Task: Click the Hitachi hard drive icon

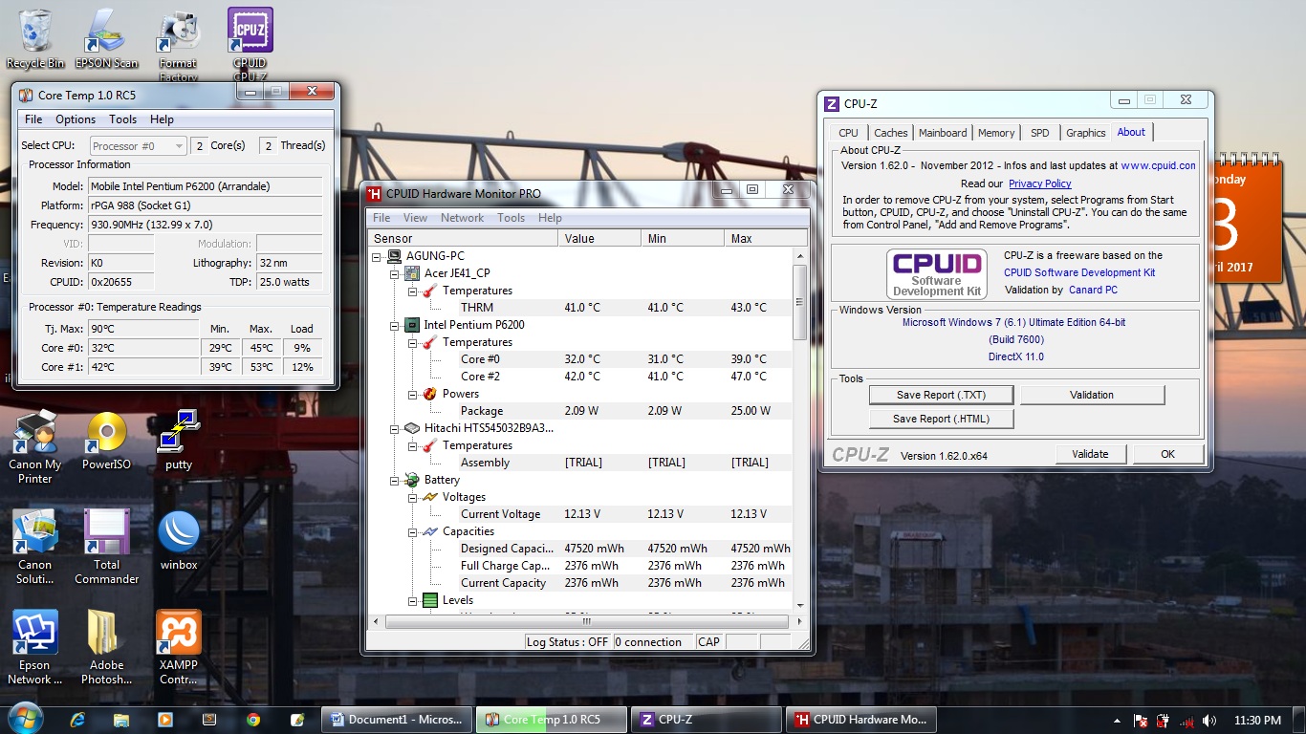Action: coord(412,428)
